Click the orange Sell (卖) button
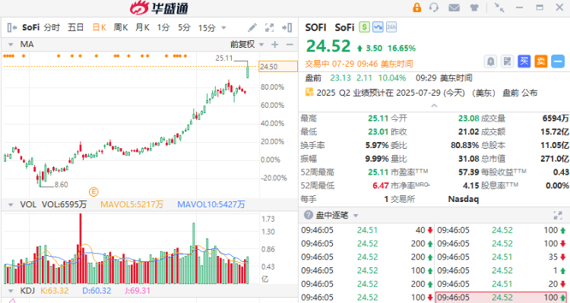This screenshot has height=303, width=570. [540, 62]
